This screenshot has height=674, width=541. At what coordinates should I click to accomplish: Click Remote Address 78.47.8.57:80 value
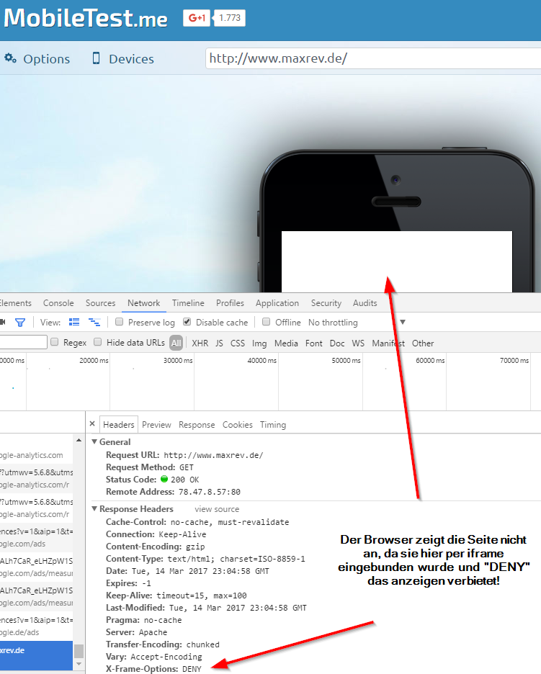[209, 492]
